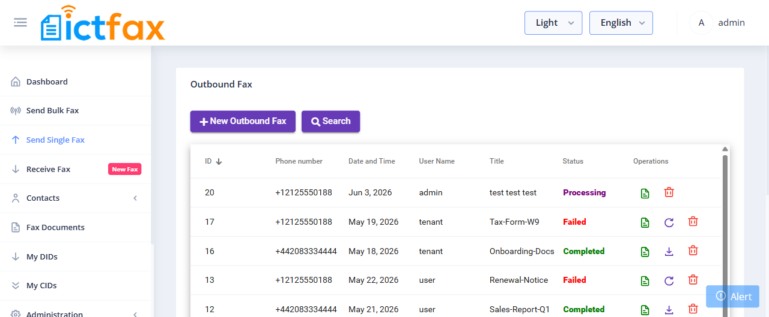
Task: Click the Outbound Fax heading
Action: pos(221,84)
